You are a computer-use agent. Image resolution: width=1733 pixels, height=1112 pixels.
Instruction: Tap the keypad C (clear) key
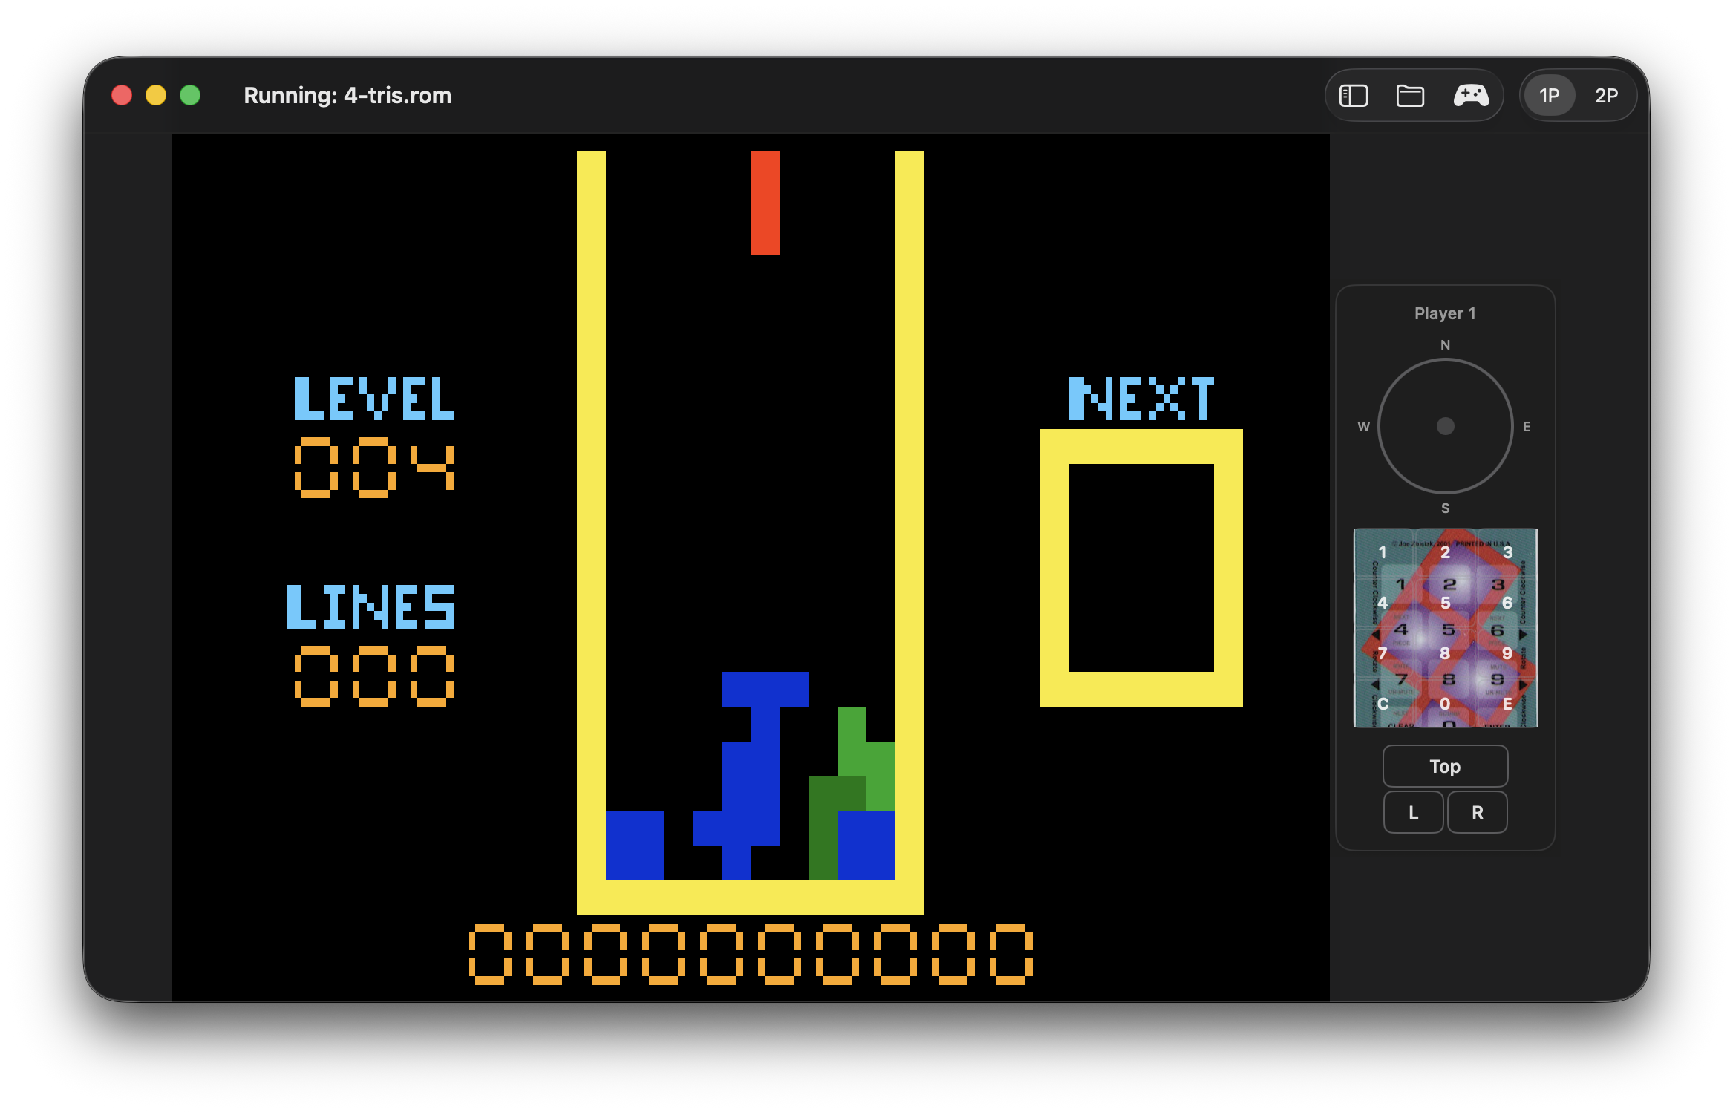(x=1383, y=704)
